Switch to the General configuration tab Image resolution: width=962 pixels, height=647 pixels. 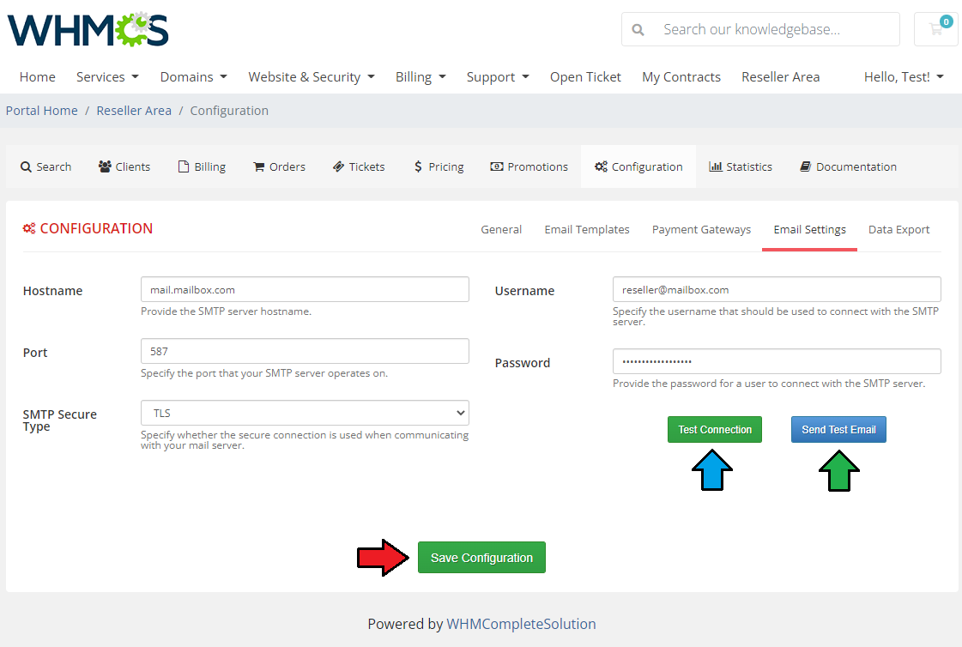point(501,229)
